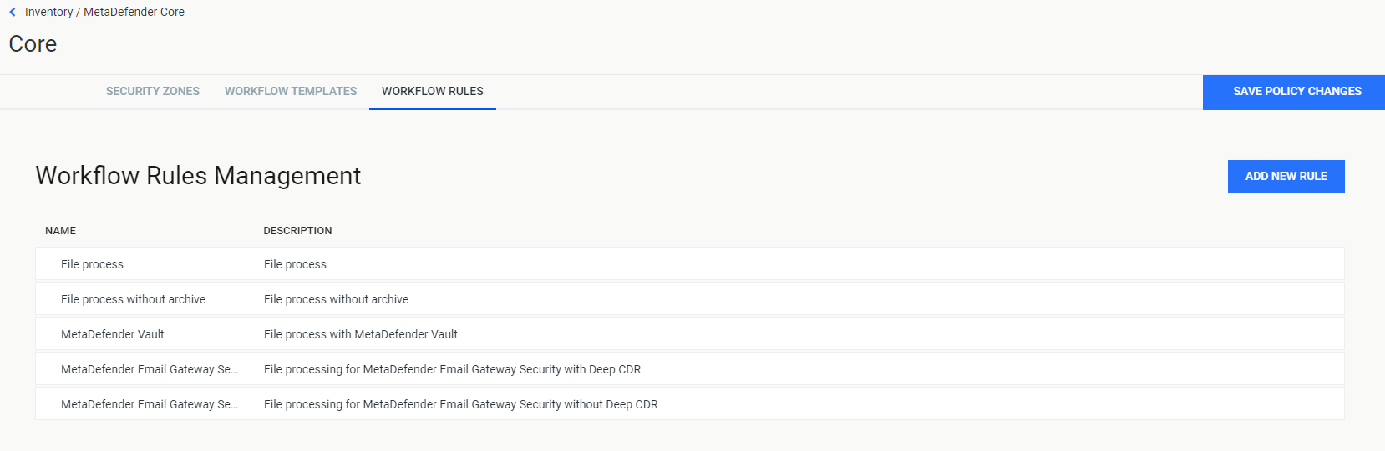The height and width of the screenshot is (451, 1385).
Task: Go to the Inventory breadcrumb link
Action: coord(48,12)
